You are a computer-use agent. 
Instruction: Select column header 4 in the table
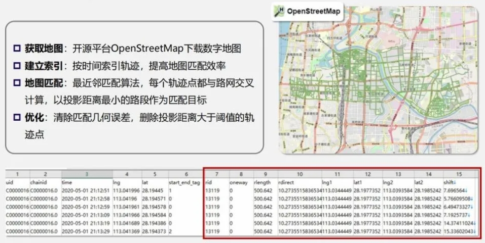click(x=127, y=174)
